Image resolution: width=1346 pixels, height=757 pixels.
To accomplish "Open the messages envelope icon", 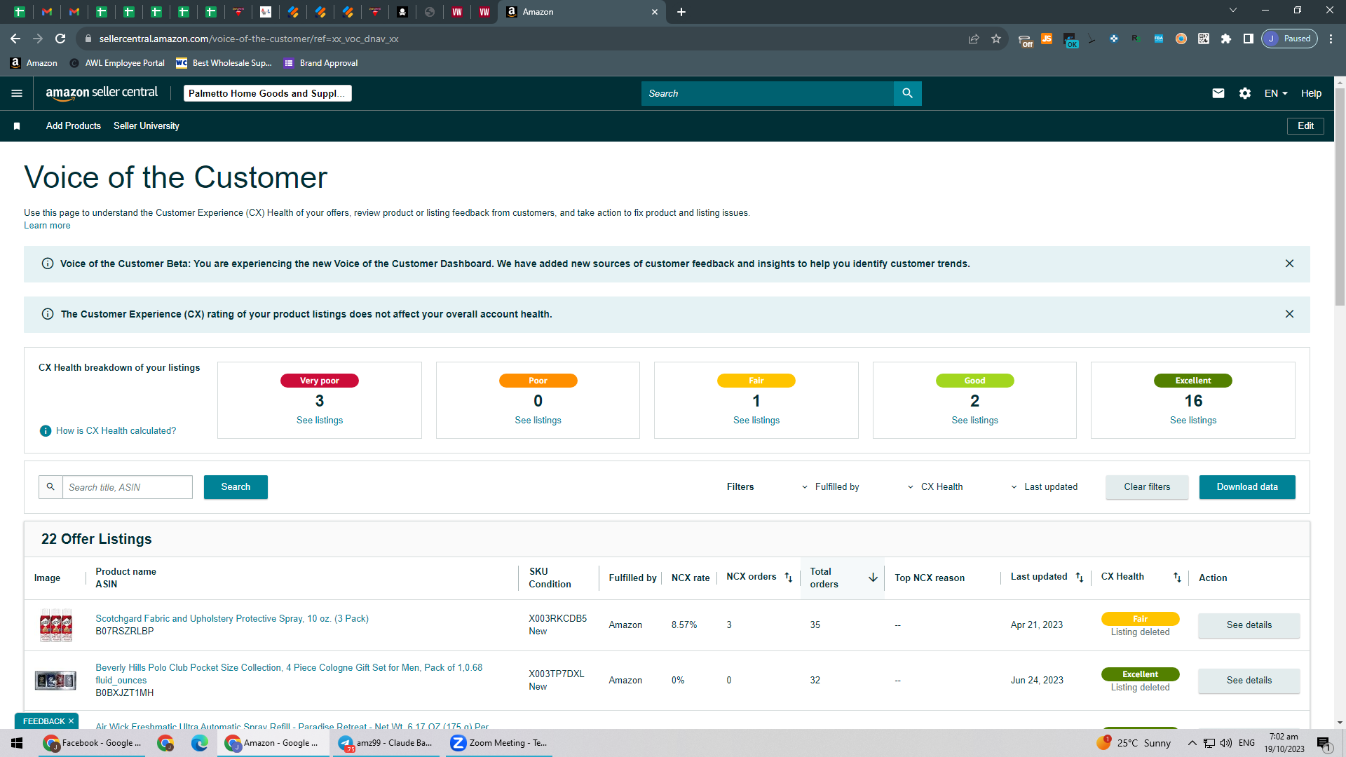I will click(1218, 93).
